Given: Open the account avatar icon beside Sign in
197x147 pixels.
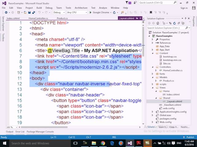Looking at the screenshot, I should (194, 8).
